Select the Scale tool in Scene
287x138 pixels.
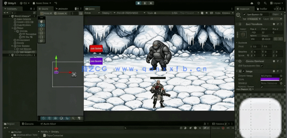[x=42, y=33]
